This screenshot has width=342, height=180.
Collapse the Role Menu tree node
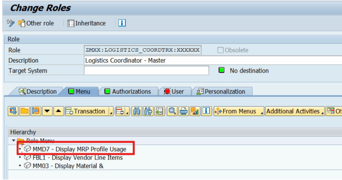click(x=13, y=141)
